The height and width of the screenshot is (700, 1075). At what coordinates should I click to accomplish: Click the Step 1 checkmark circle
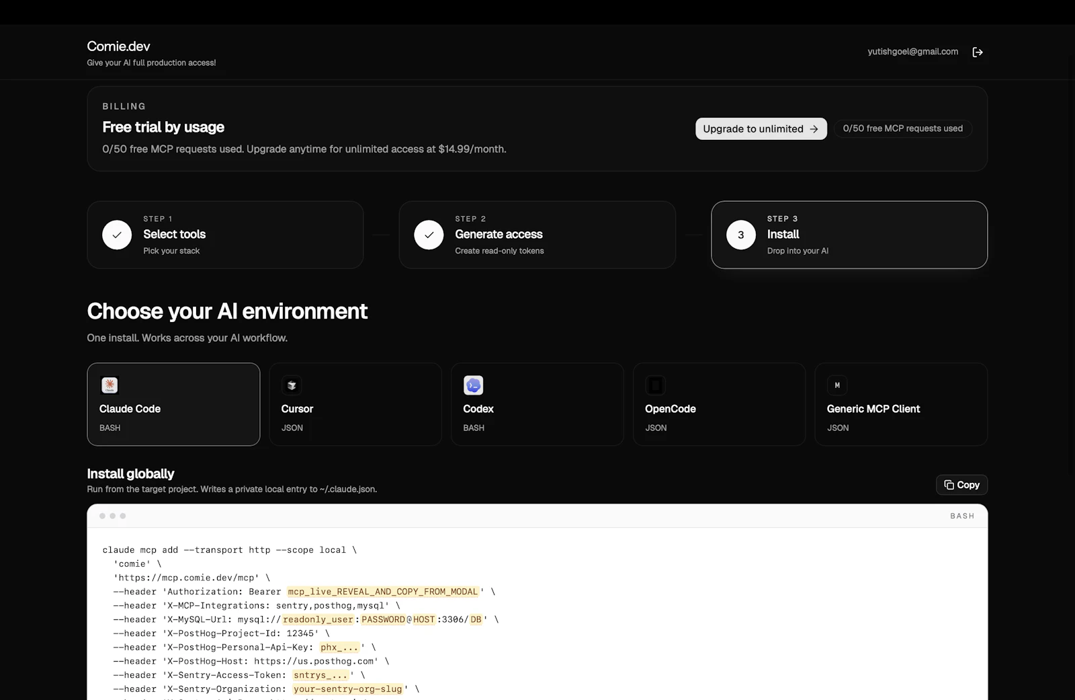[x=117, y=235]
